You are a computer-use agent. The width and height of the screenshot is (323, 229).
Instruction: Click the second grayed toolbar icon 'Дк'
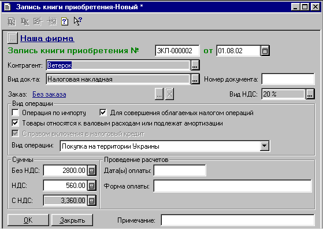(25, 21)
